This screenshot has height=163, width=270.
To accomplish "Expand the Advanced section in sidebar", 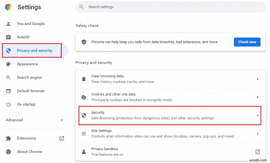I will pyautogui.click(x=61, y=120).
